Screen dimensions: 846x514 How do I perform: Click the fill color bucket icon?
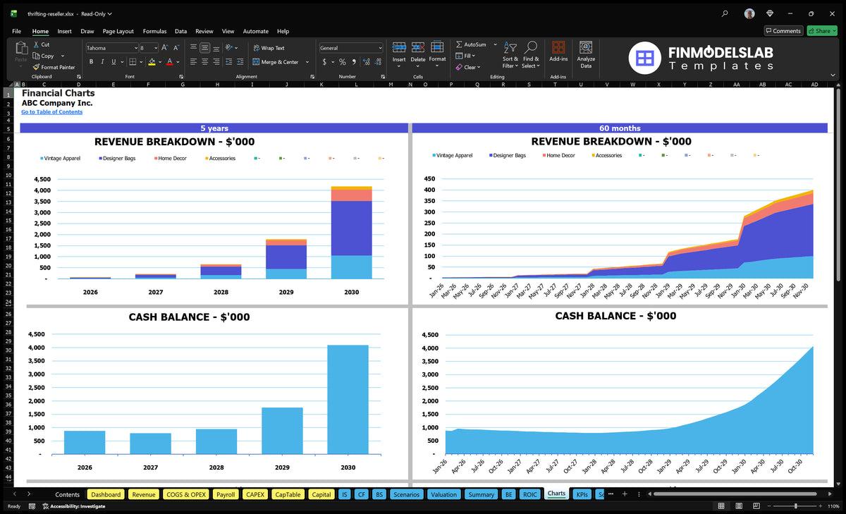tap(152, 62)
